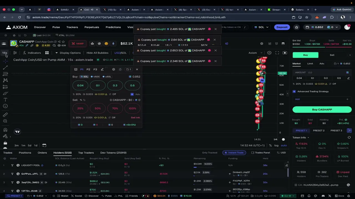Select the crosshair cursor tool

coord(5,61)
